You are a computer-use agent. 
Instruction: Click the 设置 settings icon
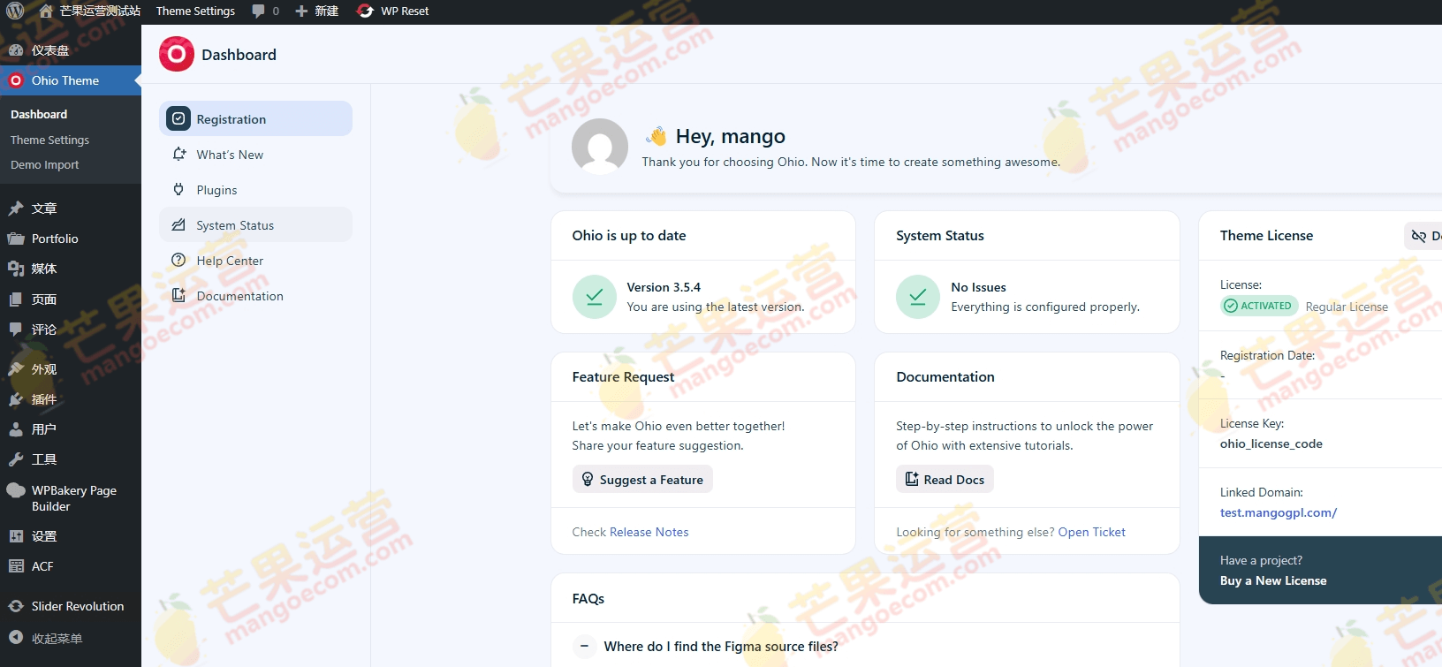tap(16, 536)
